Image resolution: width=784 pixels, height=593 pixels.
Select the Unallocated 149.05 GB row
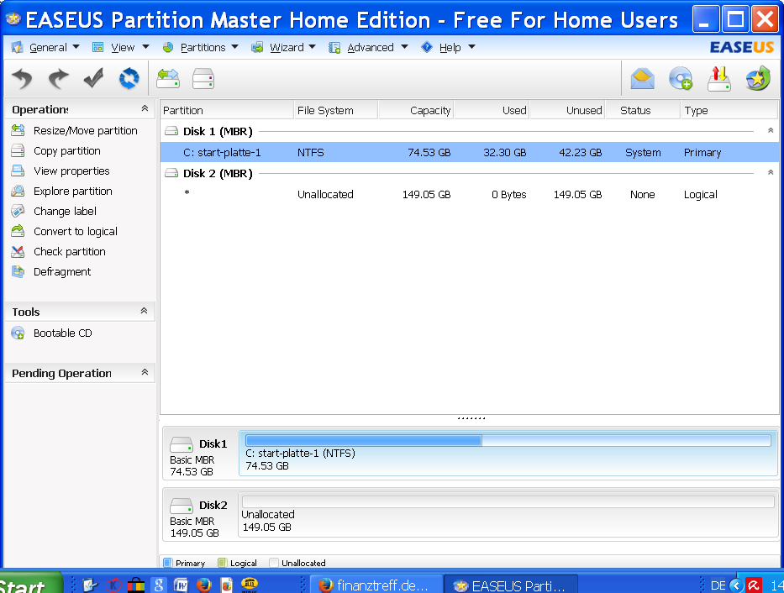[469, 194]
